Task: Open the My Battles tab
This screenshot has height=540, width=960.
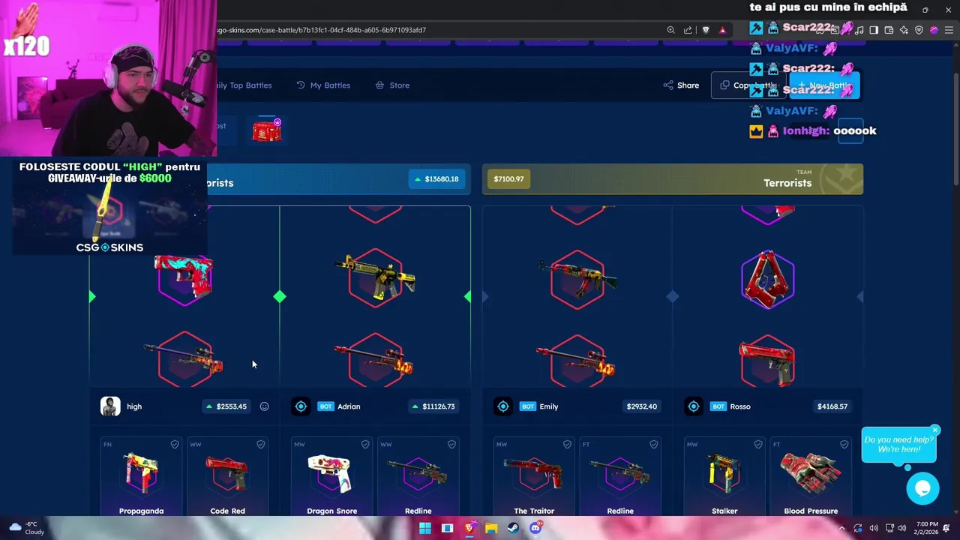Action: pyautogui.click(x=323, y=85)
